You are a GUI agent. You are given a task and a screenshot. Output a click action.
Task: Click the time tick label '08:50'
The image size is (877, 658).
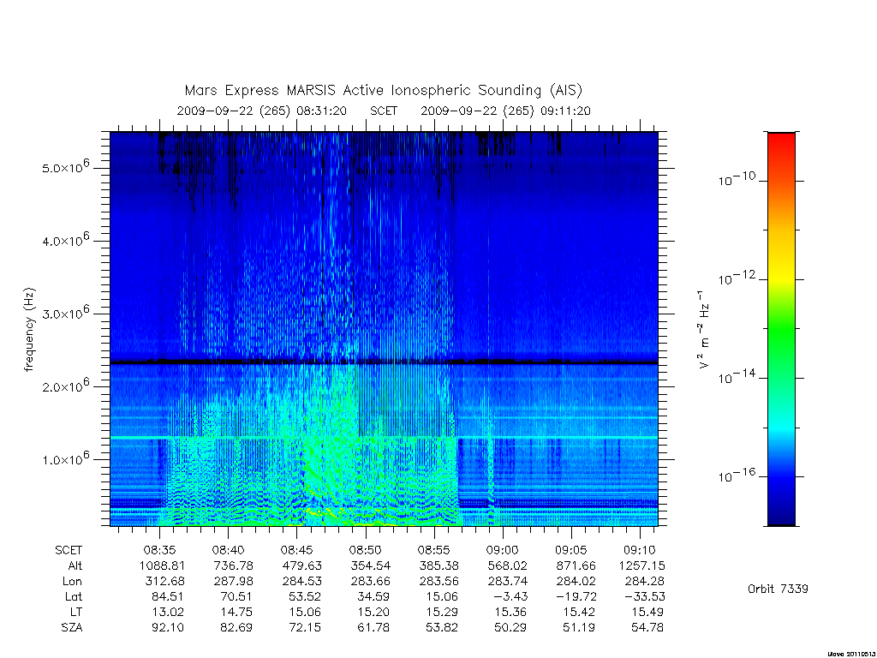click(365, 550)
